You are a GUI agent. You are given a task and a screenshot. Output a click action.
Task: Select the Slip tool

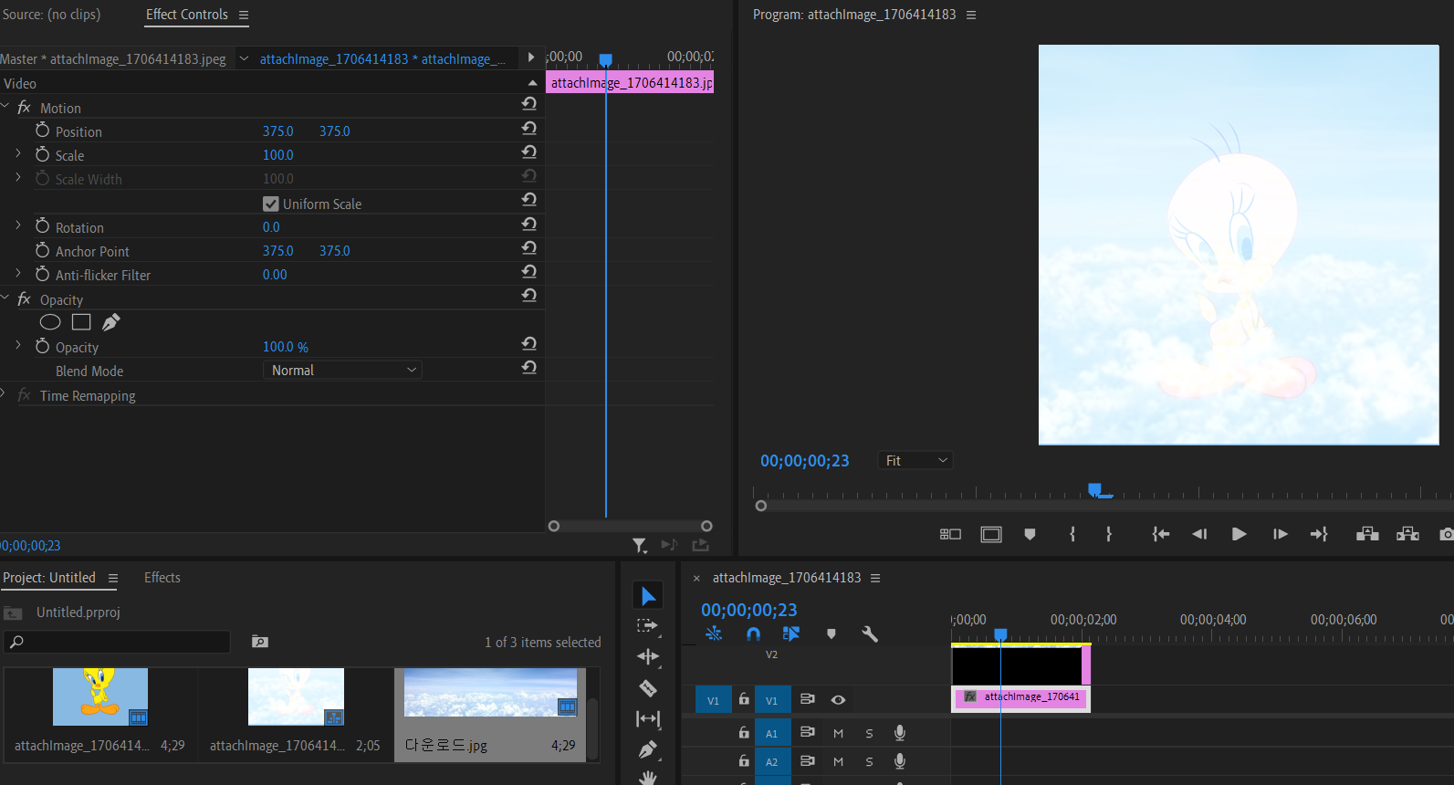648,719
